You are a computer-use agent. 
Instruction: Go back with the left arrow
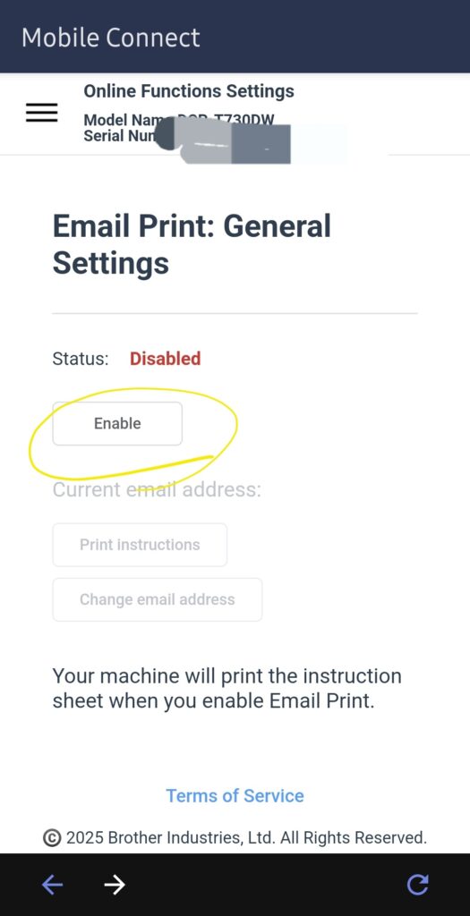pyautogui.click(x=52, y=885)
